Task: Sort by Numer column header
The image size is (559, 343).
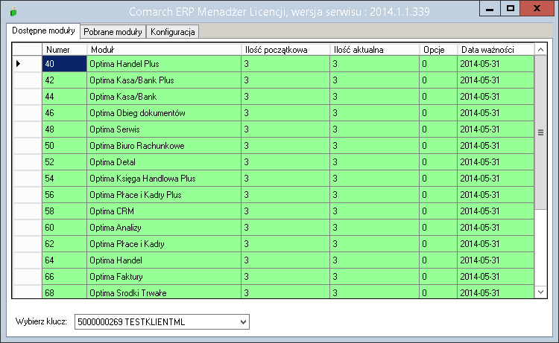Action: tap(65, 49)
